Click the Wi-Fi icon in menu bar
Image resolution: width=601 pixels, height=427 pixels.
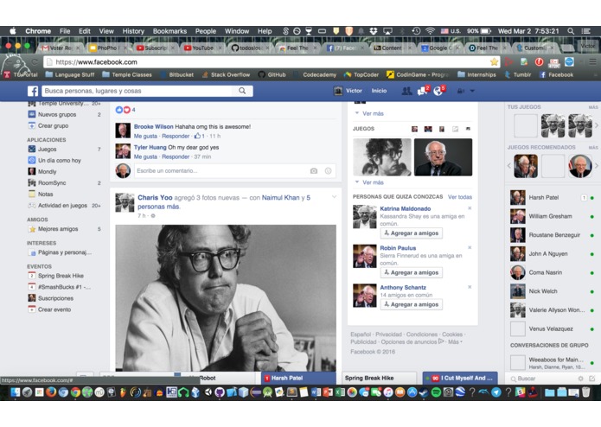(x=430, y=31)
